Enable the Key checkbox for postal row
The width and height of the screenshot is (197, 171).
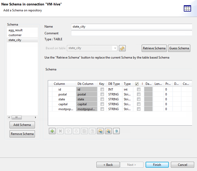(x=102, y=94)
